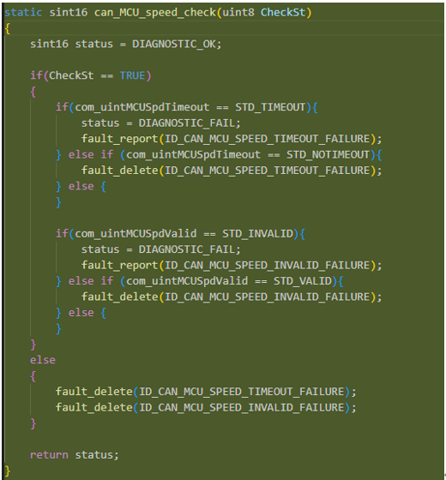Image resolution: width=446 pixels, height=480 pixels.
Task: Click the return keyword
Action: [x=49, y=455]
